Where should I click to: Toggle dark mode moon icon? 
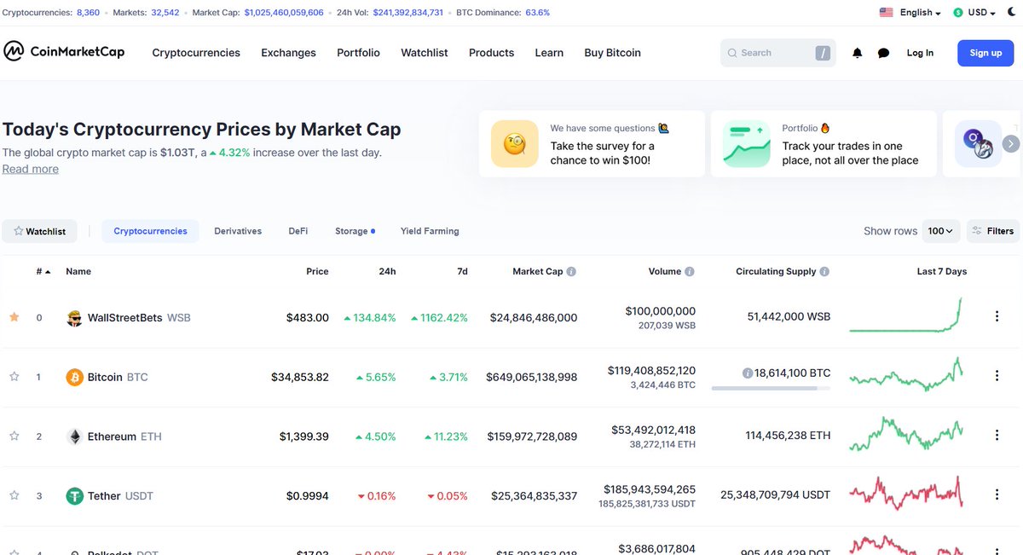pos(1012,12)
